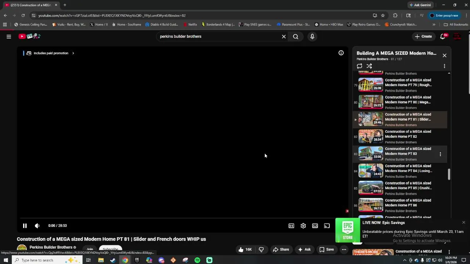
Task: Open Netflix bookmark
Action: click(x=190, y=25)
